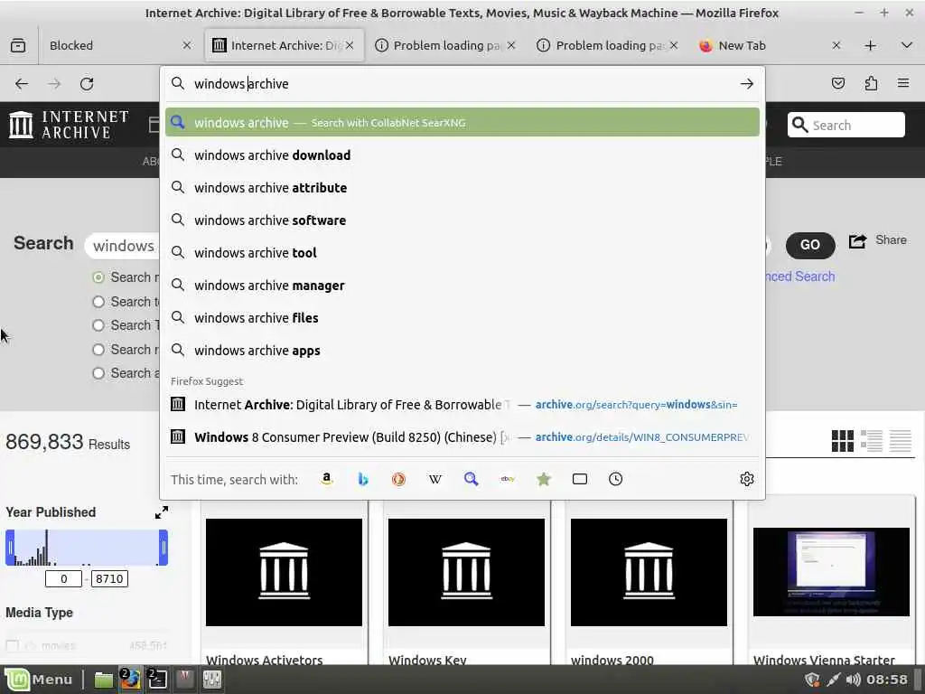Click the urlbar go arrow
The width and height of the screenshot is (925, 694).
point(746,84)
